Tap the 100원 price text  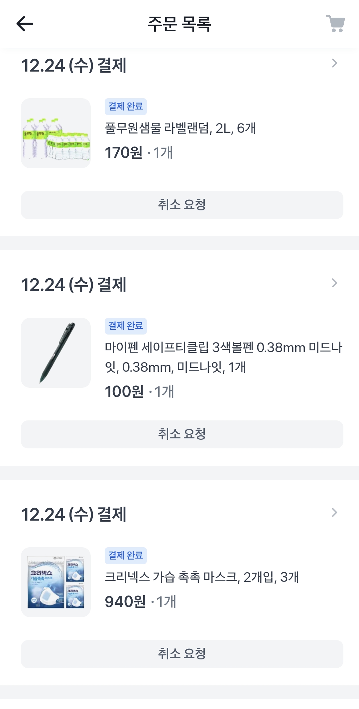[124, 392]
